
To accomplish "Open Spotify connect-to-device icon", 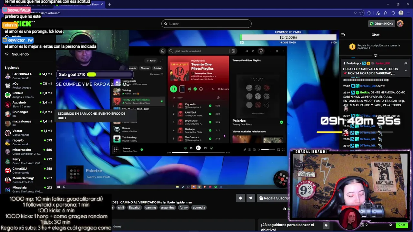I will (x=254, y=150).
